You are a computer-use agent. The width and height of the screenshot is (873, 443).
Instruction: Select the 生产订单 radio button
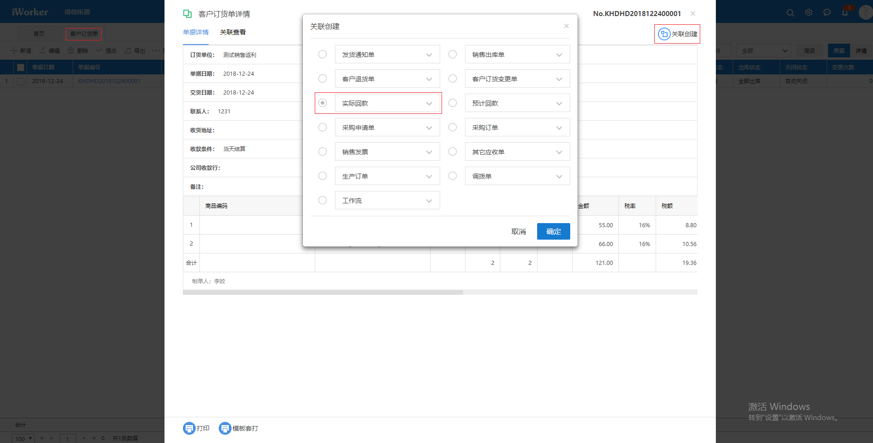323,176
